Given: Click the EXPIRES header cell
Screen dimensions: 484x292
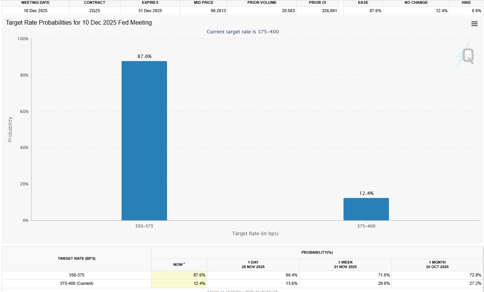Looking at the screenshot, I should coord(150,3).
